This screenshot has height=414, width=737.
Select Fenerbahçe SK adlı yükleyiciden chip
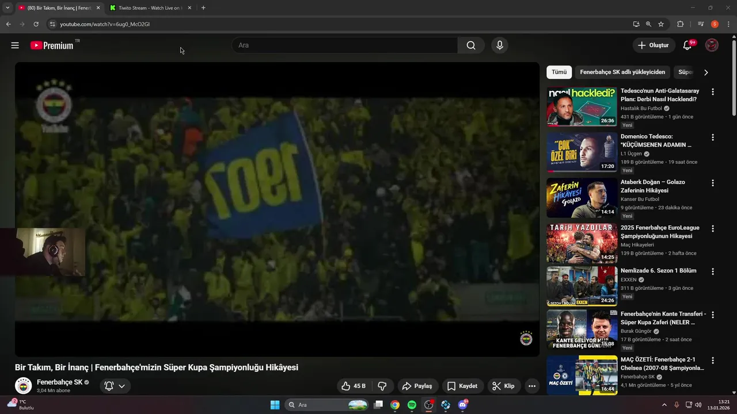[622, 72]
